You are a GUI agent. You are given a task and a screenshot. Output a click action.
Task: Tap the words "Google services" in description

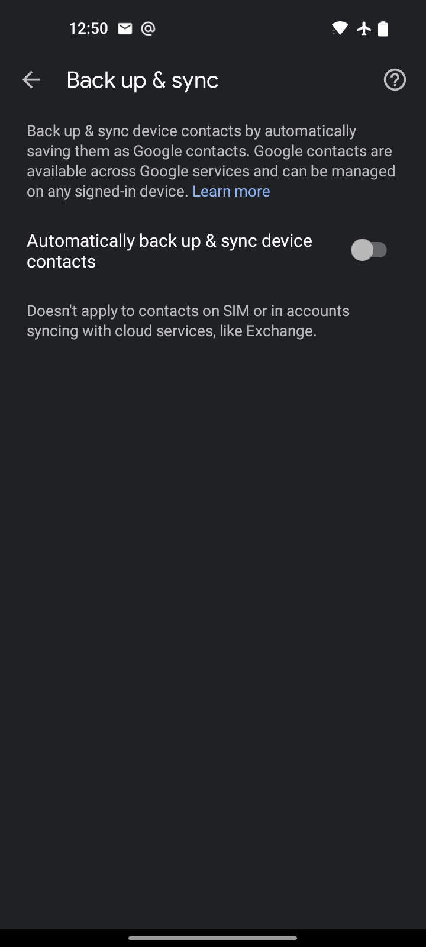[x=194, y=171]
